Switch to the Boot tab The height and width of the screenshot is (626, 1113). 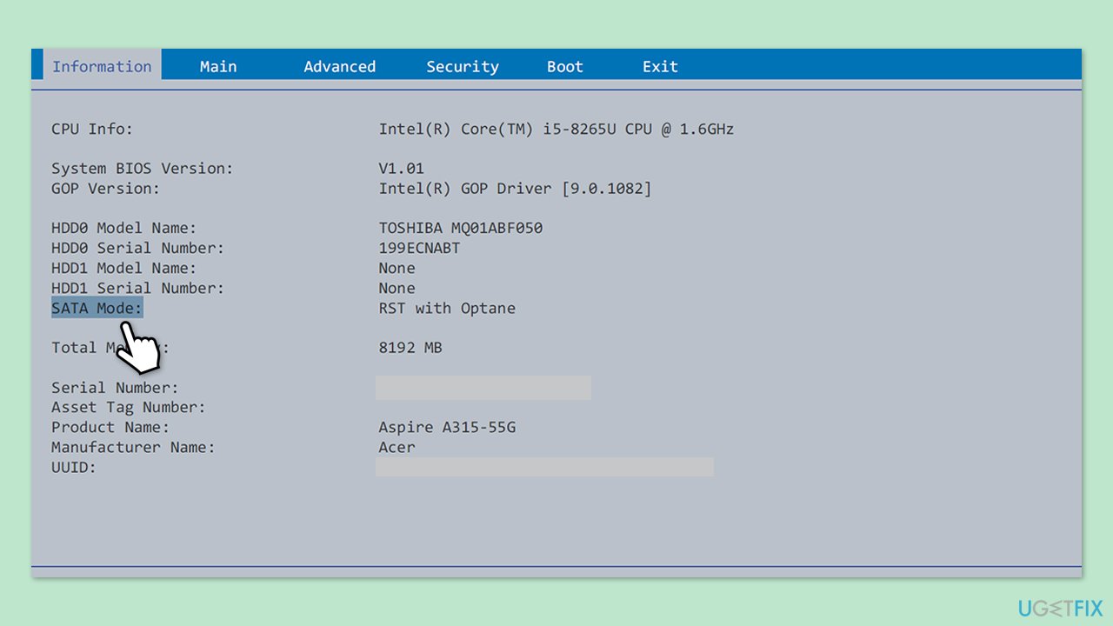tap(564, 66)
